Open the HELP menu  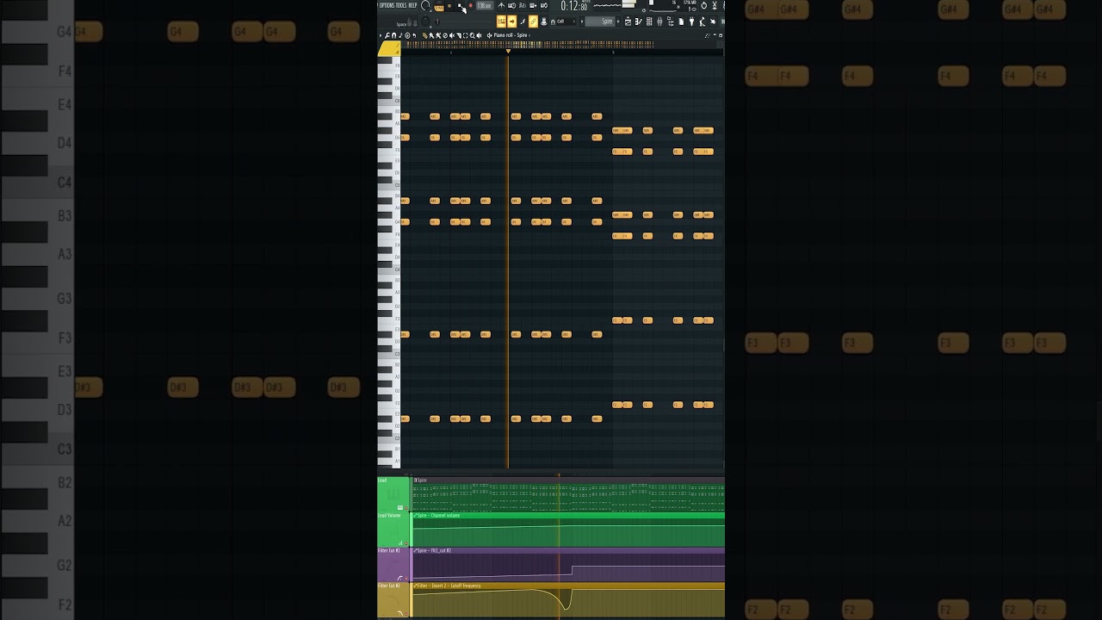[x=412, y=5]
